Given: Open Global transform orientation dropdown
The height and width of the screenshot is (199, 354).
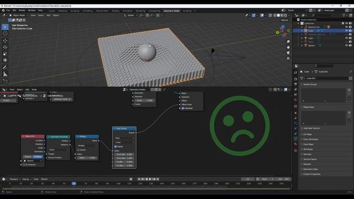Looking at the screenshot, I should [131, 15].
